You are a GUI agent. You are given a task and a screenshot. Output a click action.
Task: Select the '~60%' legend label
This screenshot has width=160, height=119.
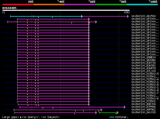tap(92, 2)
